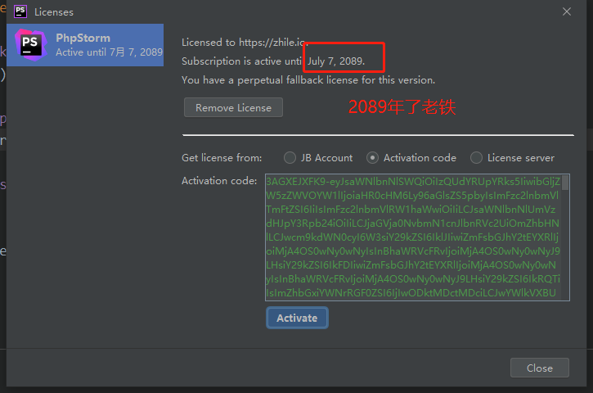The height and width of the screenshot is (393, 593).
Task: Click the 'Get license from:' label
Action: pos(222,158)
